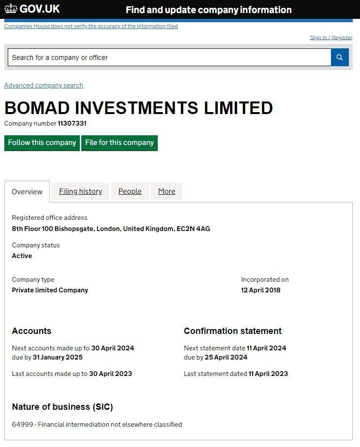Select the Overview tab

[x=27, y=192]
